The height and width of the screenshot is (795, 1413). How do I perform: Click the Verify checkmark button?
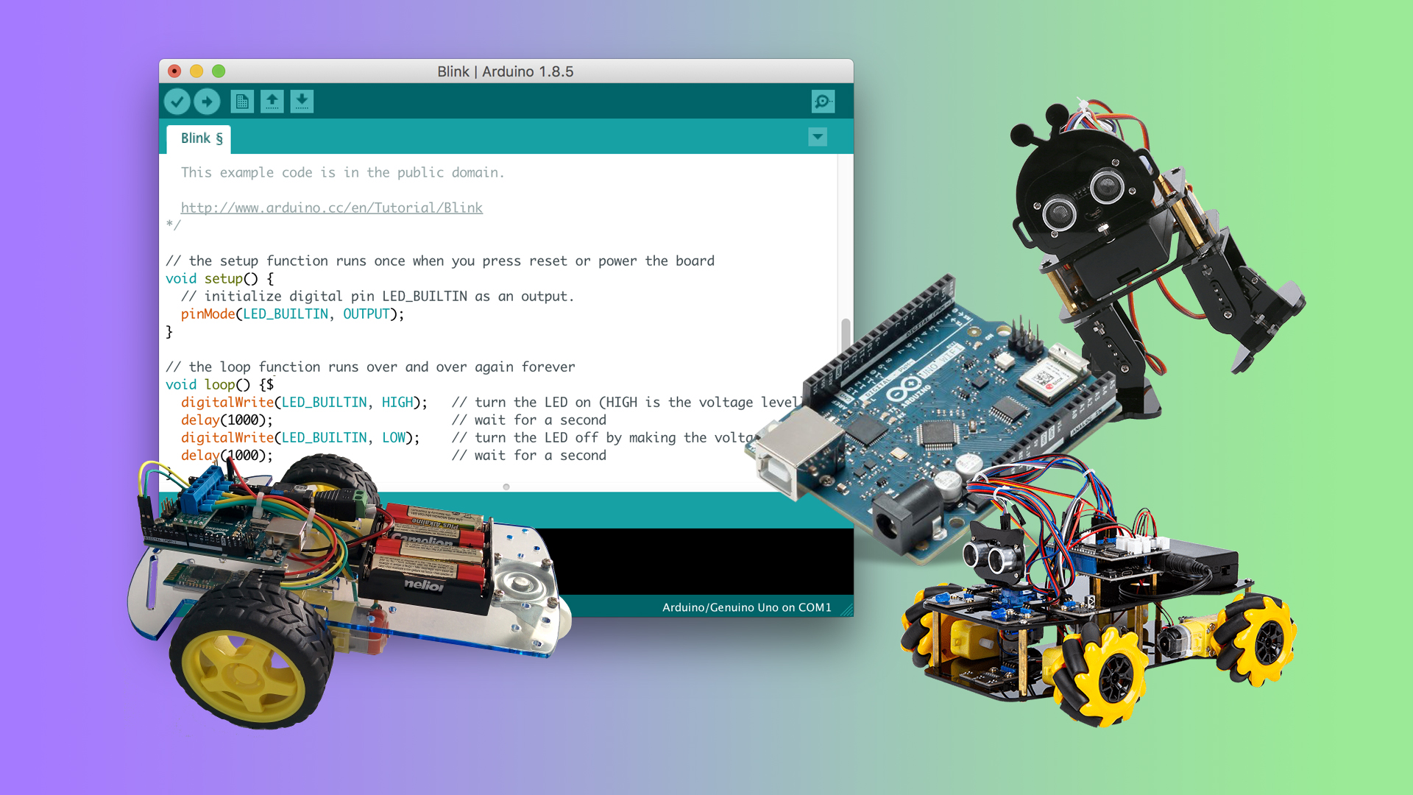177,102
